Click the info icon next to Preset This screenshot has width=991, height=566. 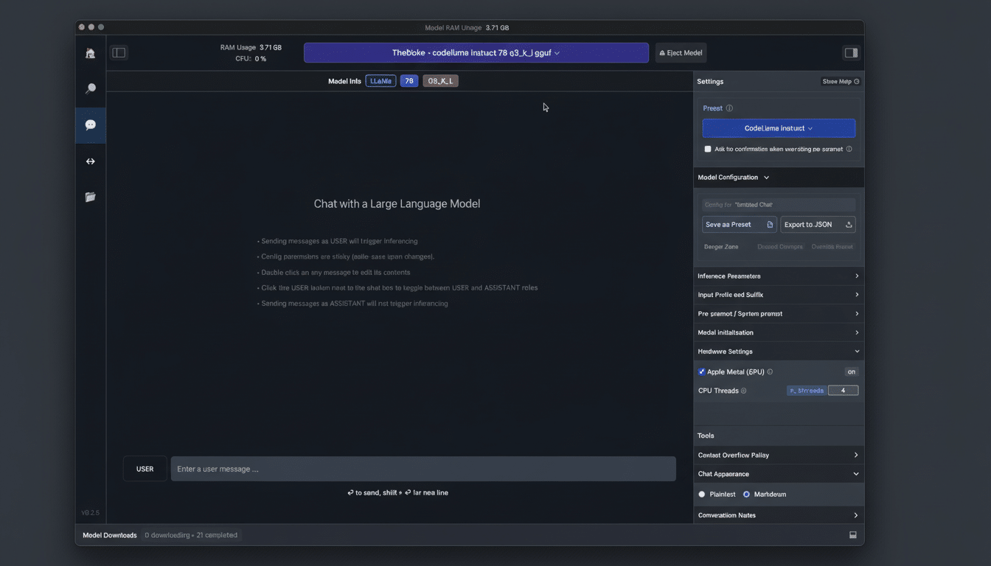(x=729, y=108)
